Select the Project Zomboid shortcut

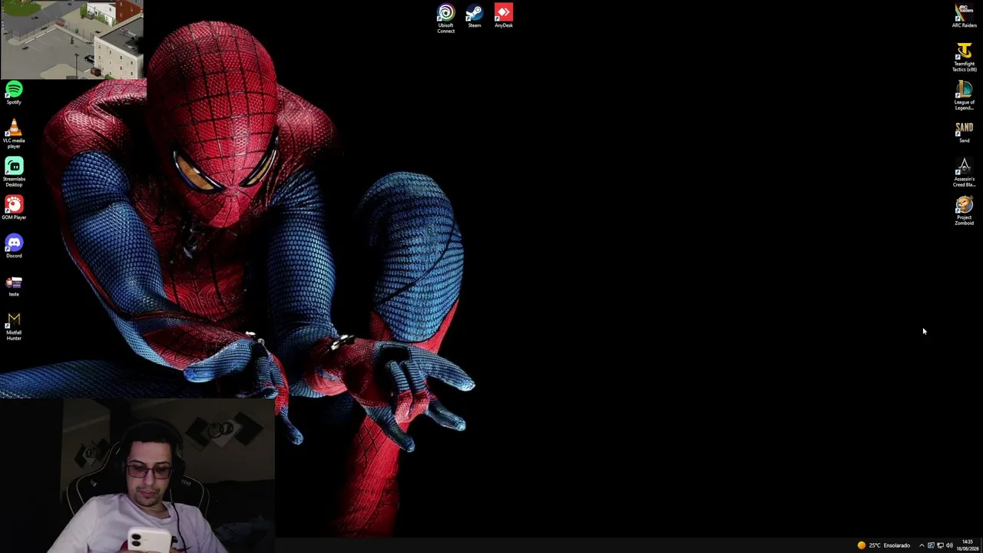pyautogui.click(x=964, y=210)
